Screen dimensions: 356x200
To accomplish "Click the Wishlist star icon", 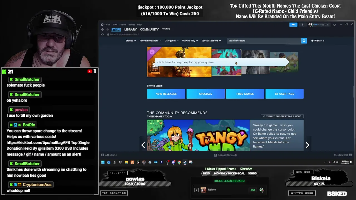I will (312, 41).
